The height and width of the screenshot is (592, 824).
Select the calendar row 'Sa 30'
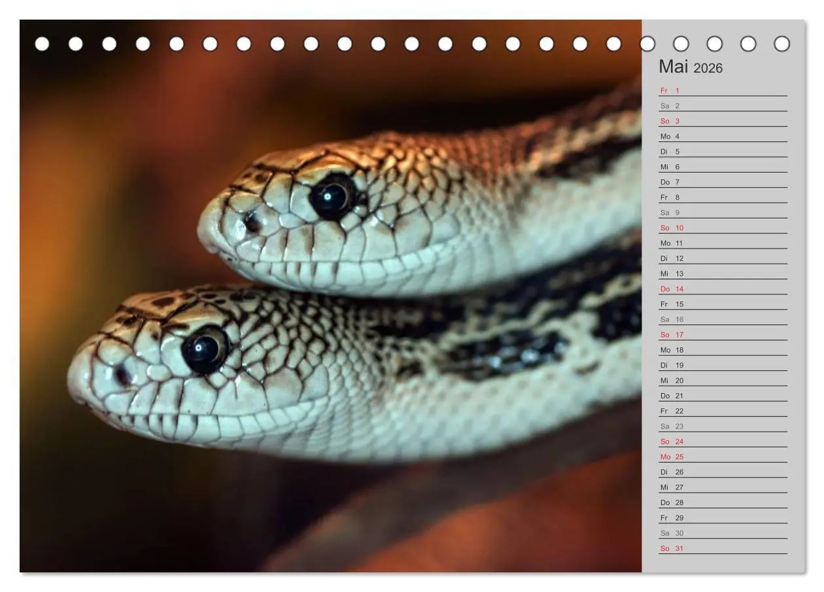coord(723,533)
